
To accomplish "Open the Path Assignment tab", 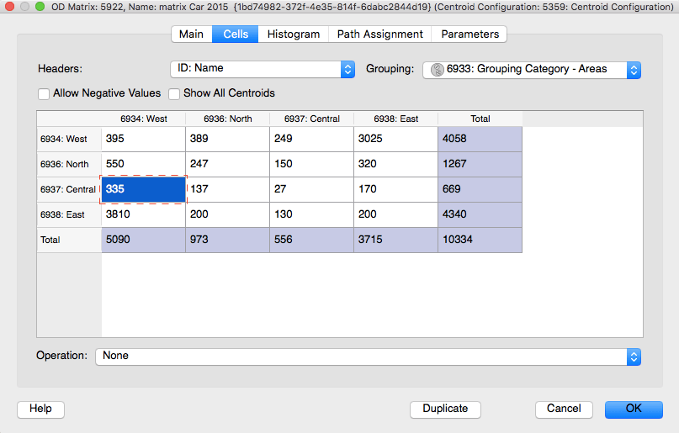I will pos(379,34).
